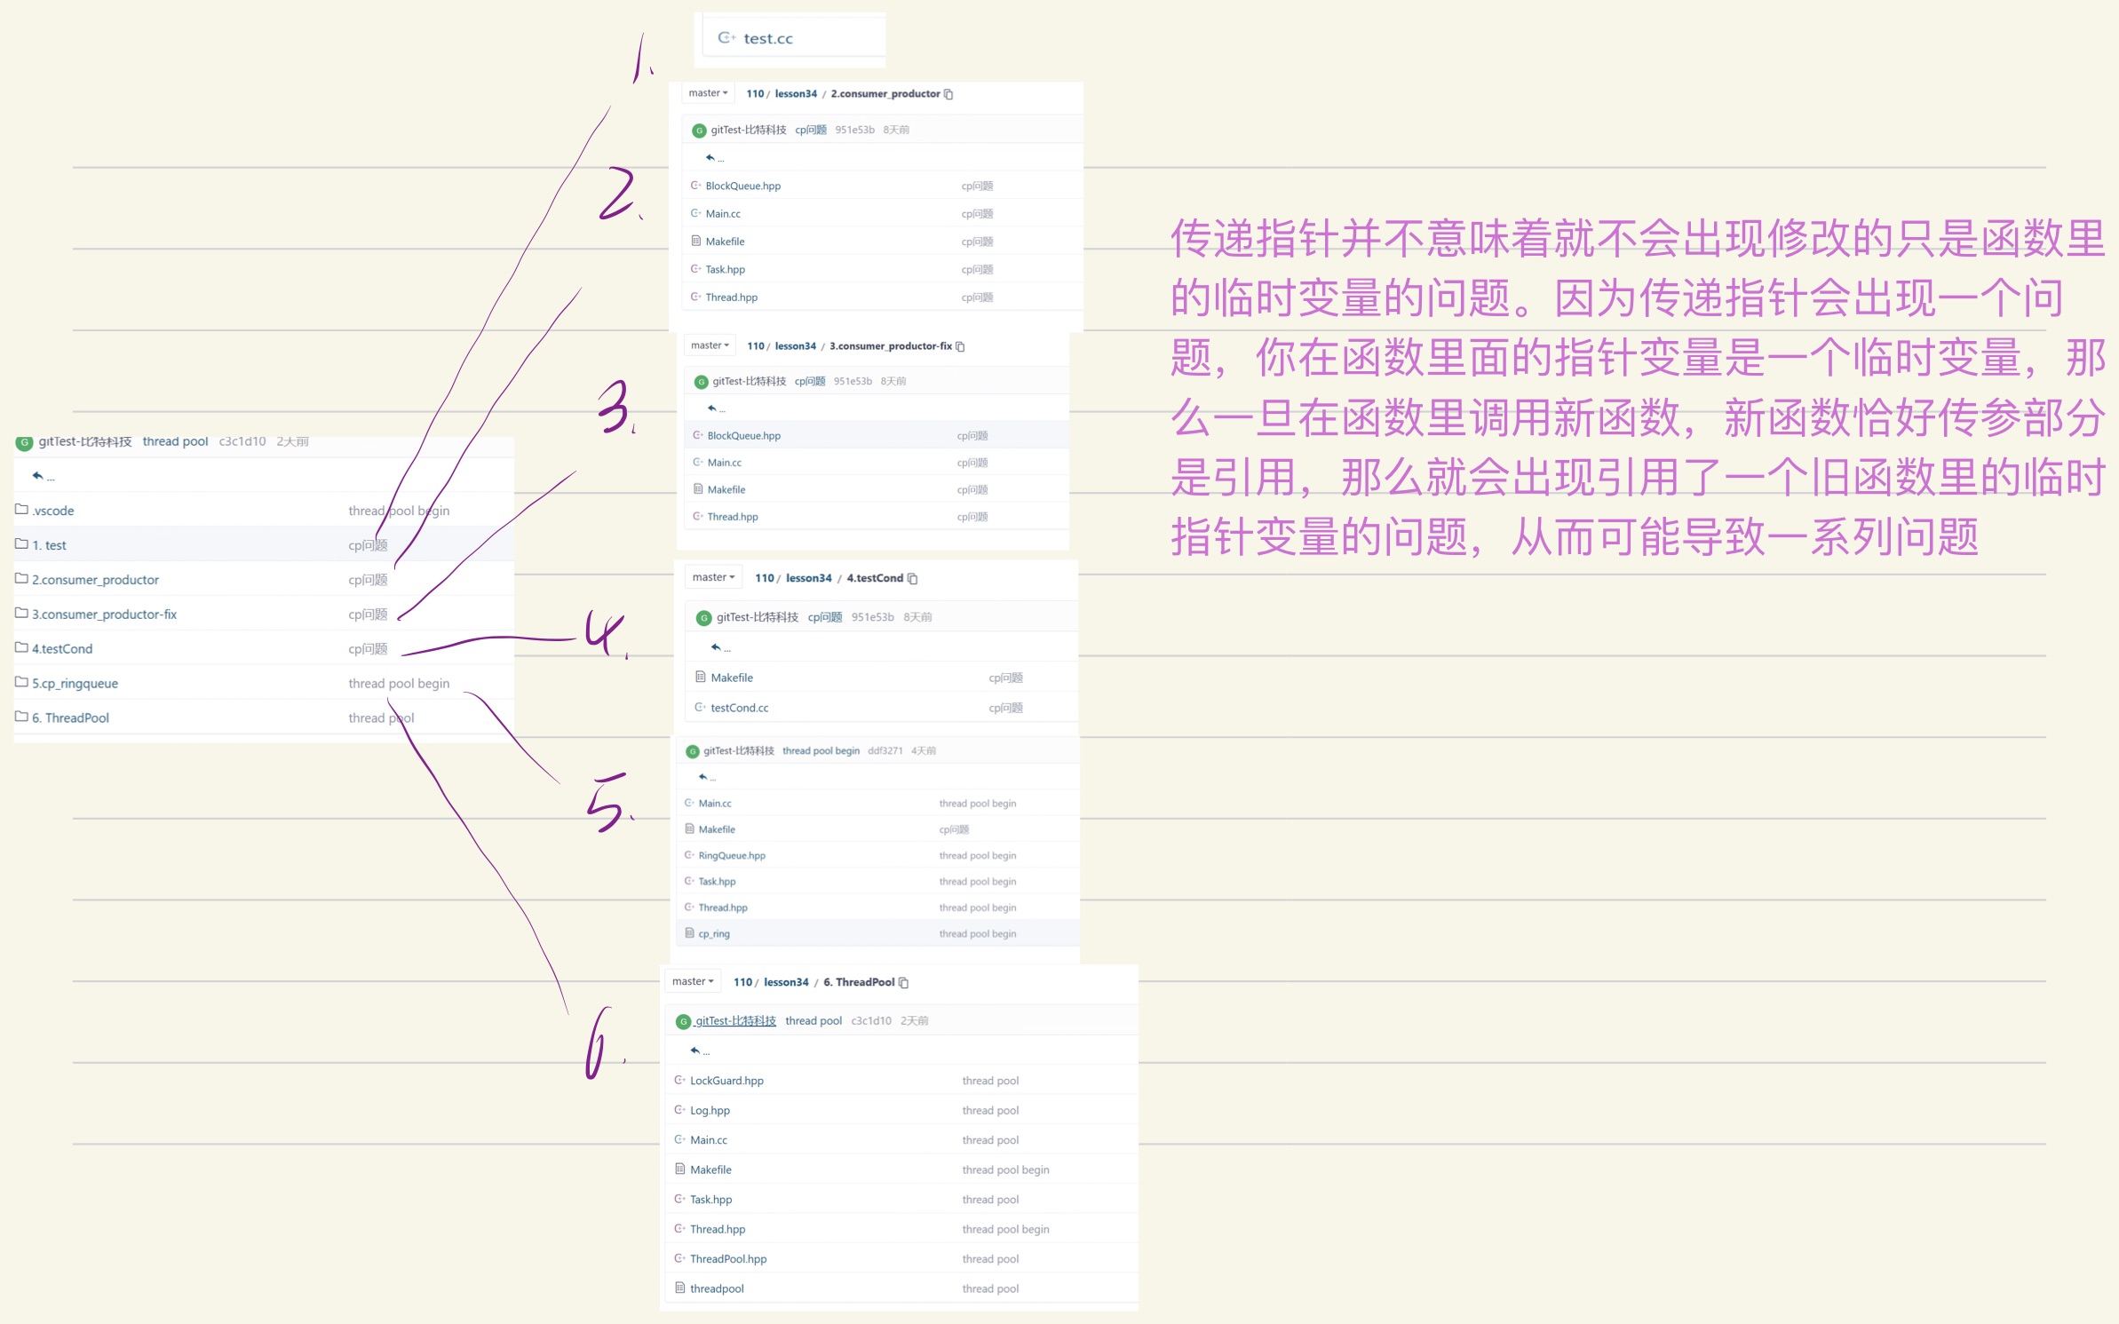Click the green gitTest avatar in ThreadPool panel

[683, 1022]
